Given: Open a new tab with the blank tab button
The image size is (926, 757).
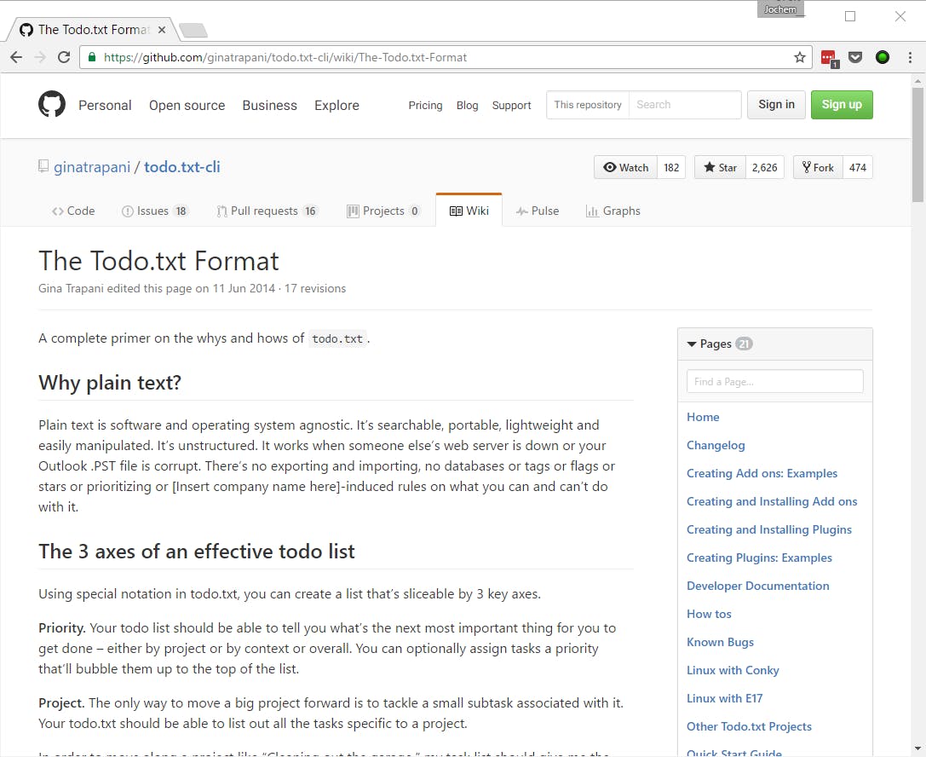Looking at the screenshot, I should click(193, 30).
